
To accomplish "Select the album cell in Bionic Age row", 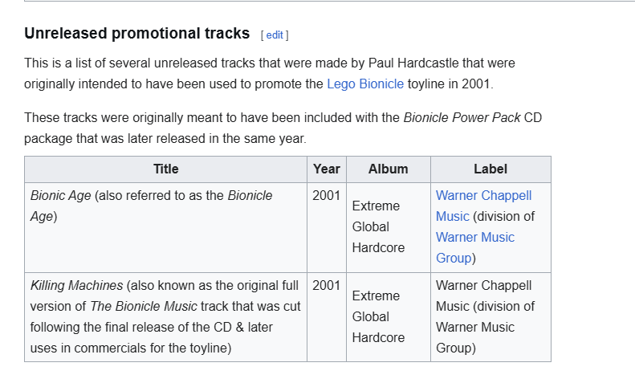I will (378, 226).
